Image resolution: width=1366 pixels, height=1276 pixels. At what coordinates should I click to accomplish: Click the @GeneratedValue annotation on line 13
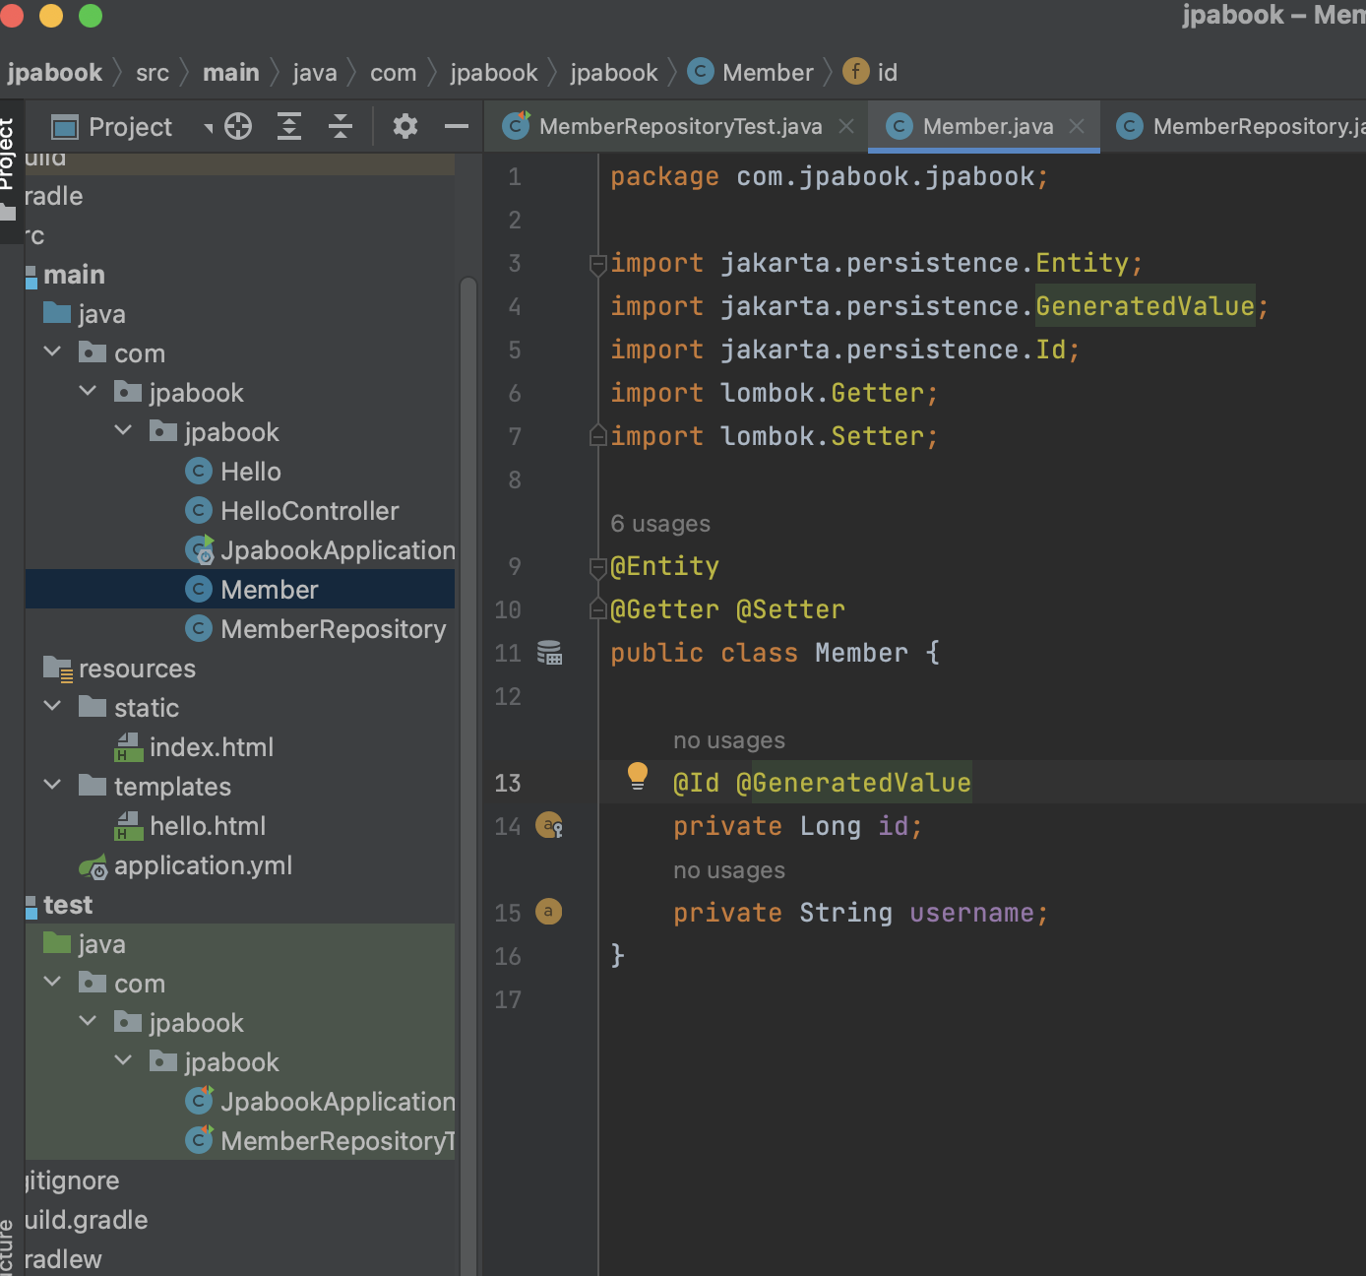pyautogui.click(x=853, y=783)
